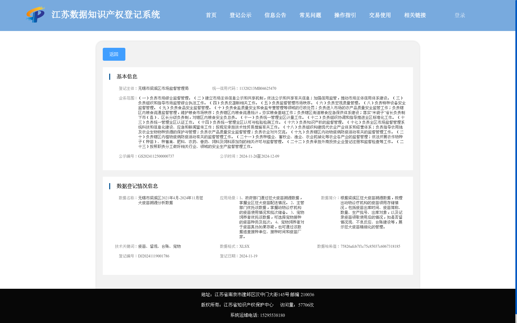Screen dimensions: 517x323
Task: Click the 返回 back button
Action: click(x=114, y=54)
